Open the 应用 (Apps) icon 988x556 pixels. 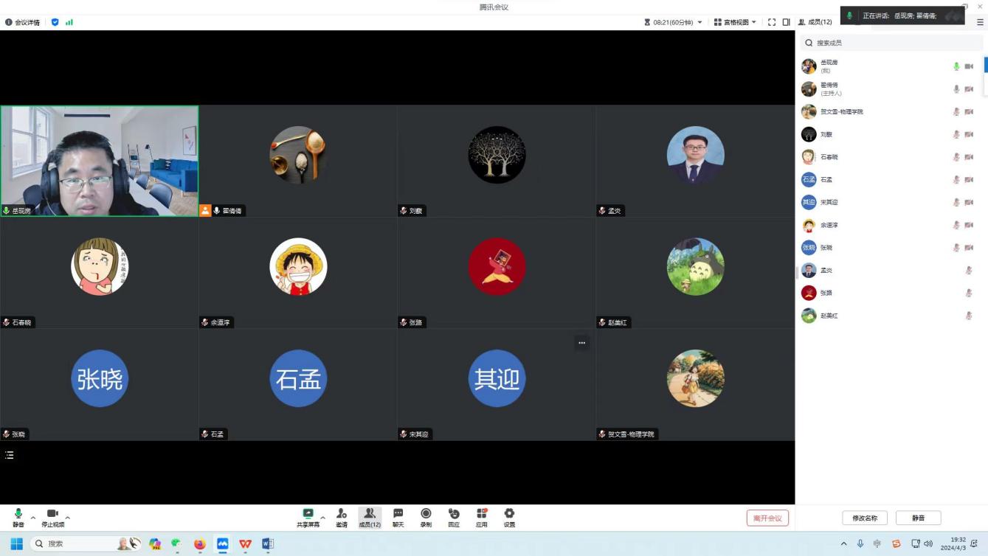(481, 516)
